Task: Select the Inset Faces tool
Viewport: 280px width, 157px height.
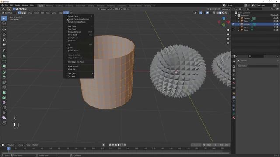Action: [x=4, y=72]
